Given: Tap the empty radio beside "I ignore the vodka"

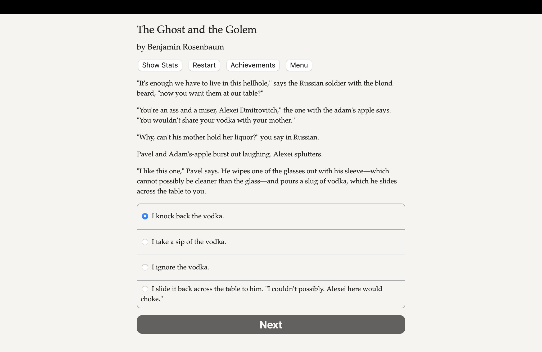Looking at the screenshot, I should coord(145,267).
